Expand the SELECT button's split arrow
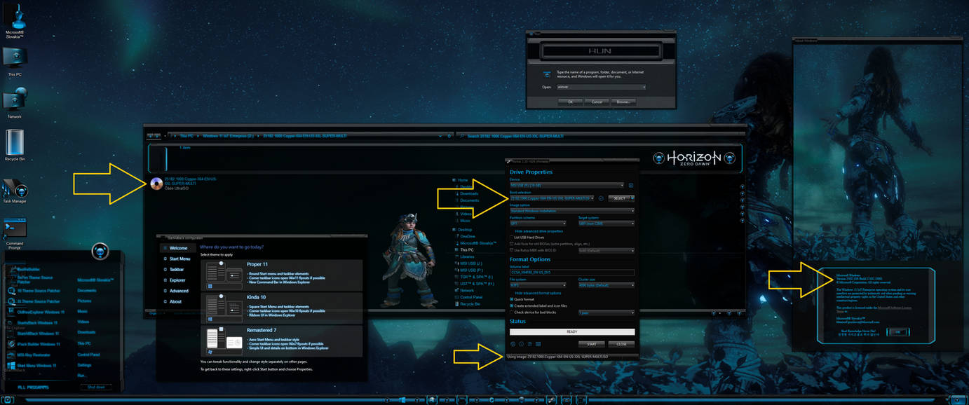 coord(632,198)
